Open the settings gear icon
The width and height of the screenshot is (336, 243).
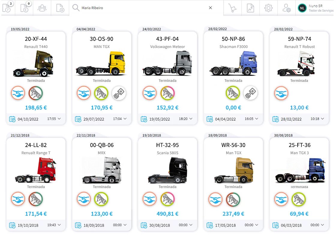tap(268, 8)
